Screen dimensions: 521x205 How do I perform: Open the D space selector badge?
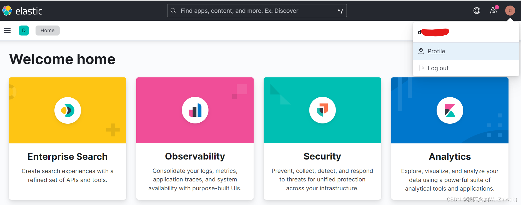[24, 31]
